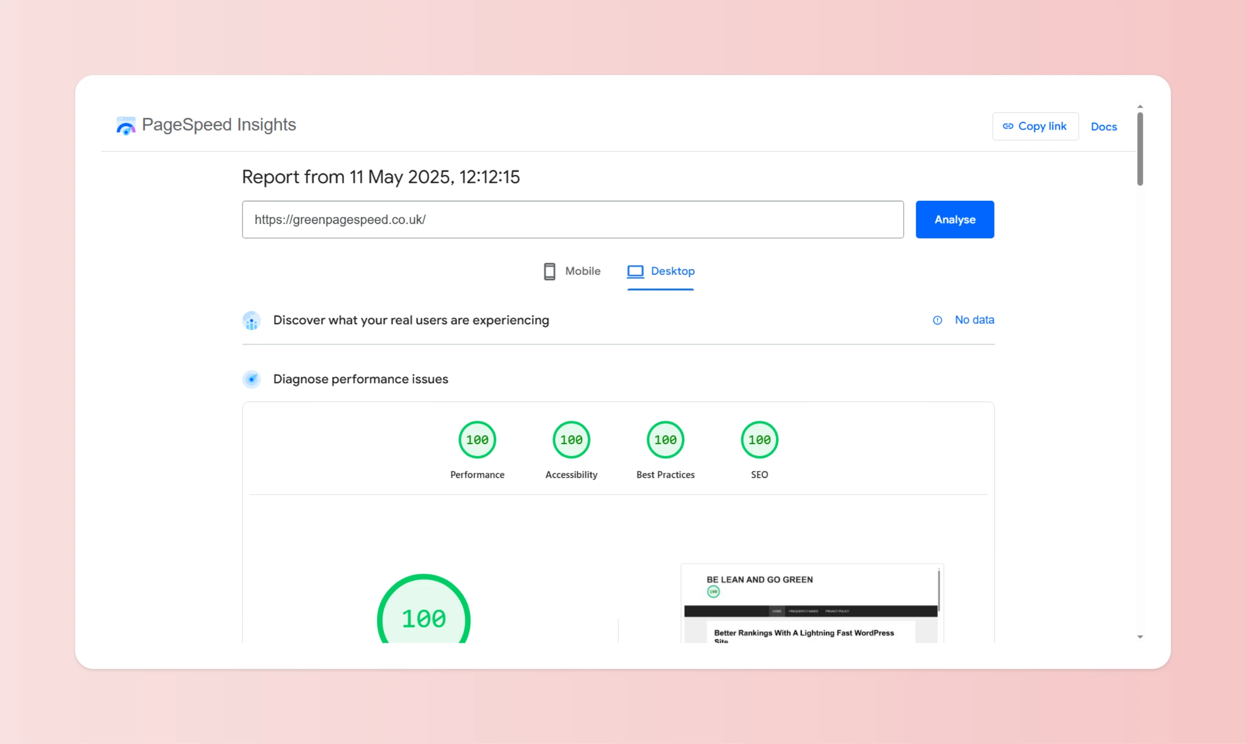Click the URL input field
The height and width of the screenshot is (744, 1246).
pos(572,219)
